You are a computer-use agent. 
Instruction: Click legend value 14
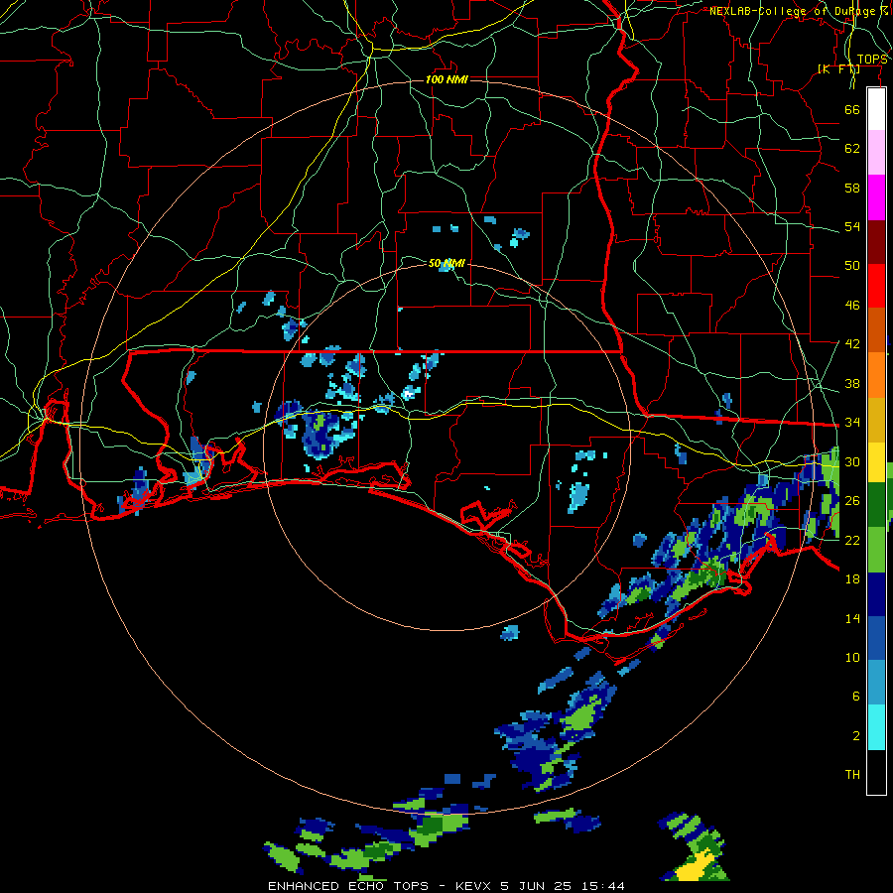pos(852,618)
